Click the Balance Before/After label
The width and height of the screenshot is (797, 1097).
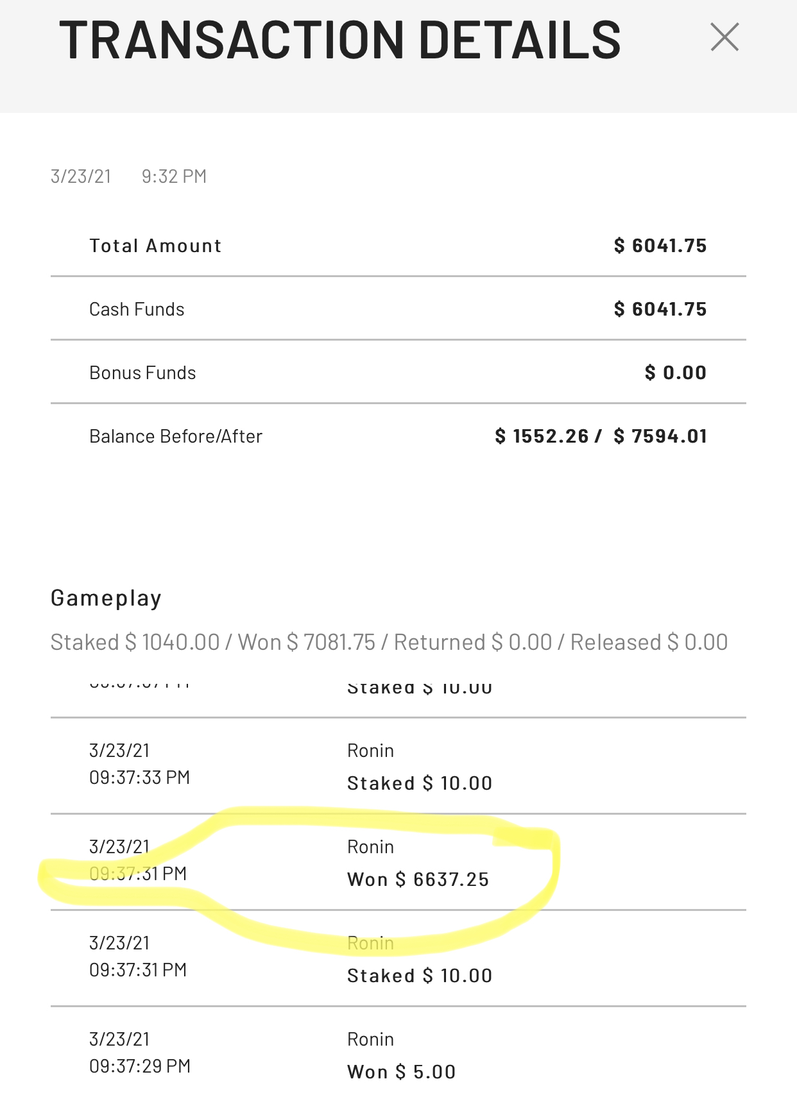(176, 436)
